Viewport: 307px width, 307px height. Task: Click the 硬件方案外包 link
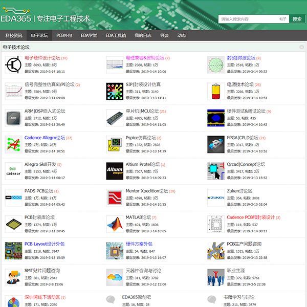tap(139, 244)
